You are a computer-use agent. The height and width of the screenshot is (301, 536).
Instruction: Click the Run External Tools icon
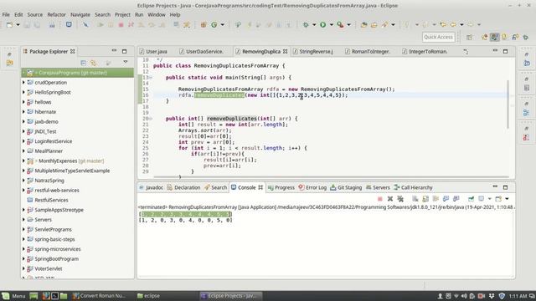(341, 24)
